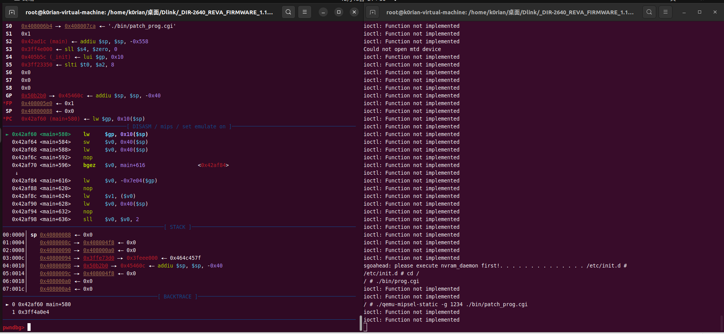Click the new tab icon in left terminal
Viewport: 724px width, 334px height.
pyautogui.click(x=12, y=12)
